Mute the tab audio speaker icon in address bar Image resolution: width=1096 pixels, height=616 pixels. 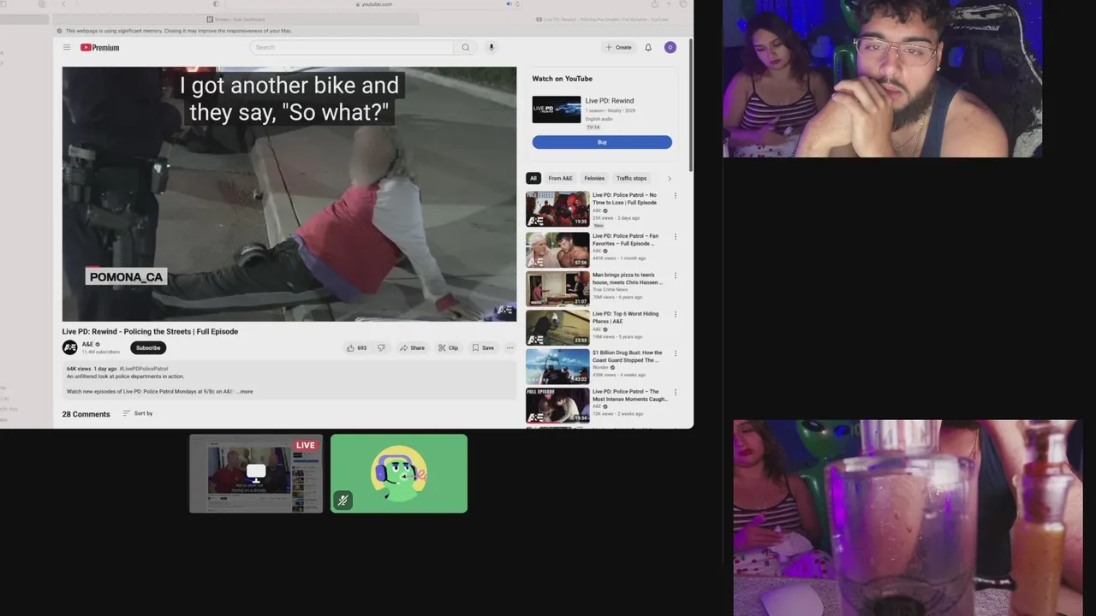pyautogui.click(x=509, y=4)
